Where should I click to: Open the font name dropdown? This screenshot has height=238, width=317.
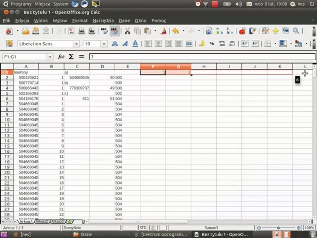coord(76,44)
